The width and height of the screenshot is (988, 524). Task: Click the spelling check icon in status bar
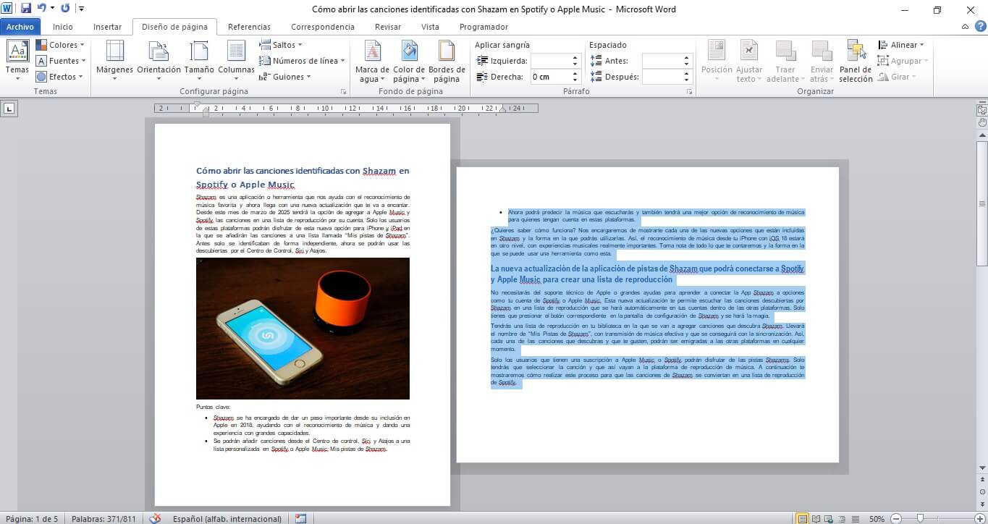point(155,518)
